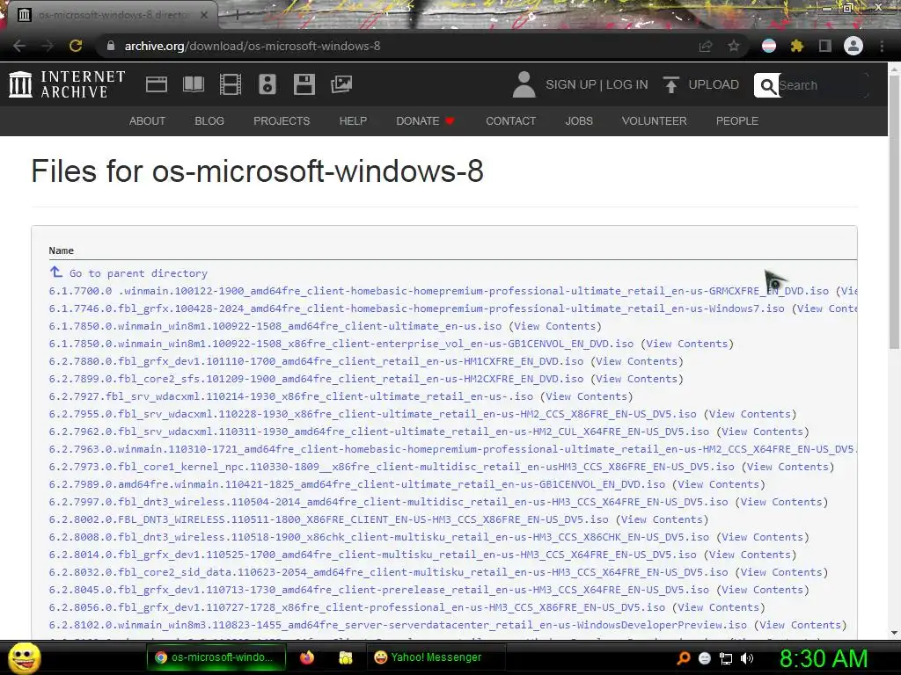This screenshot has height=675, width=901.
Task: Open 6.1.7850.0 amd64fre client-ultimate iso link
Action: click(275, 326)
